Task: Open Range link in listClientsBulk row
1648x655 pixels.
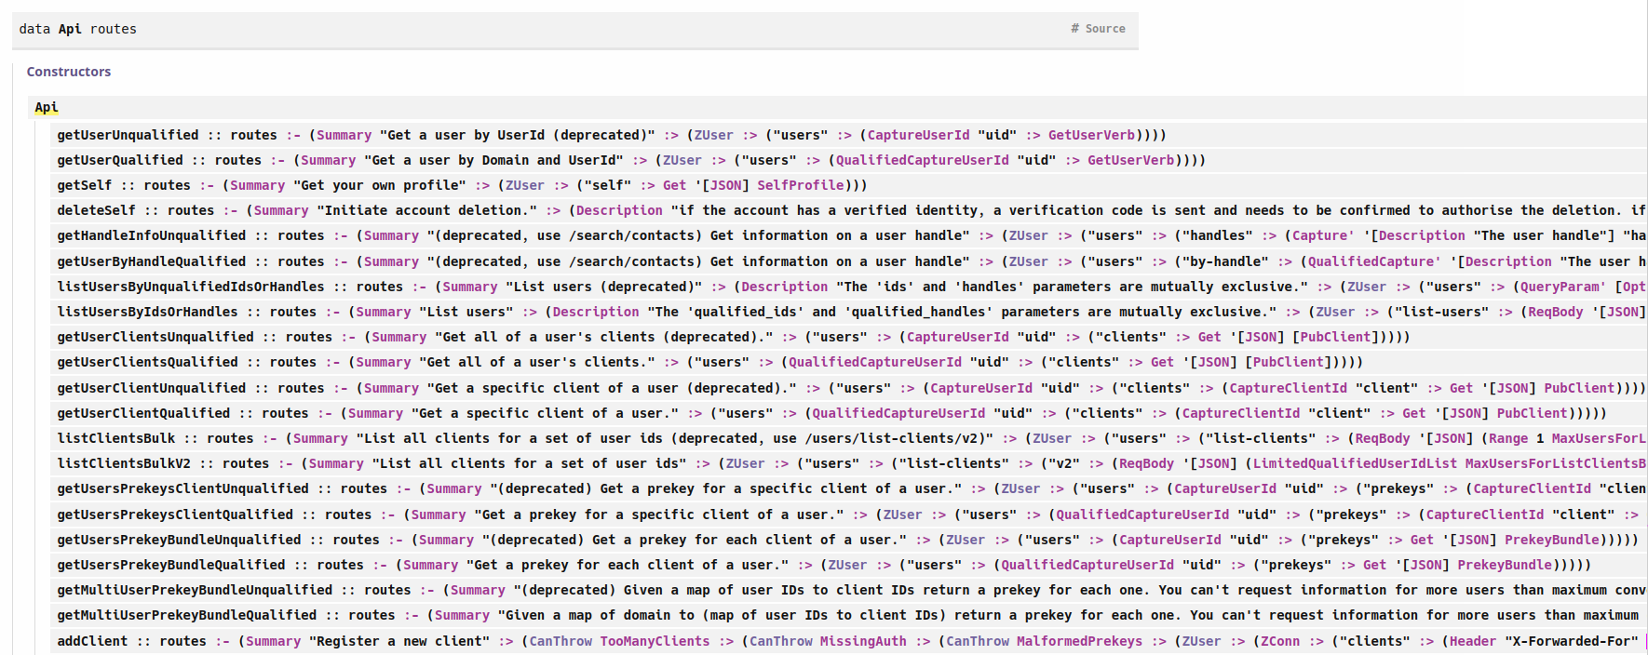Action: click(1508, 438)
